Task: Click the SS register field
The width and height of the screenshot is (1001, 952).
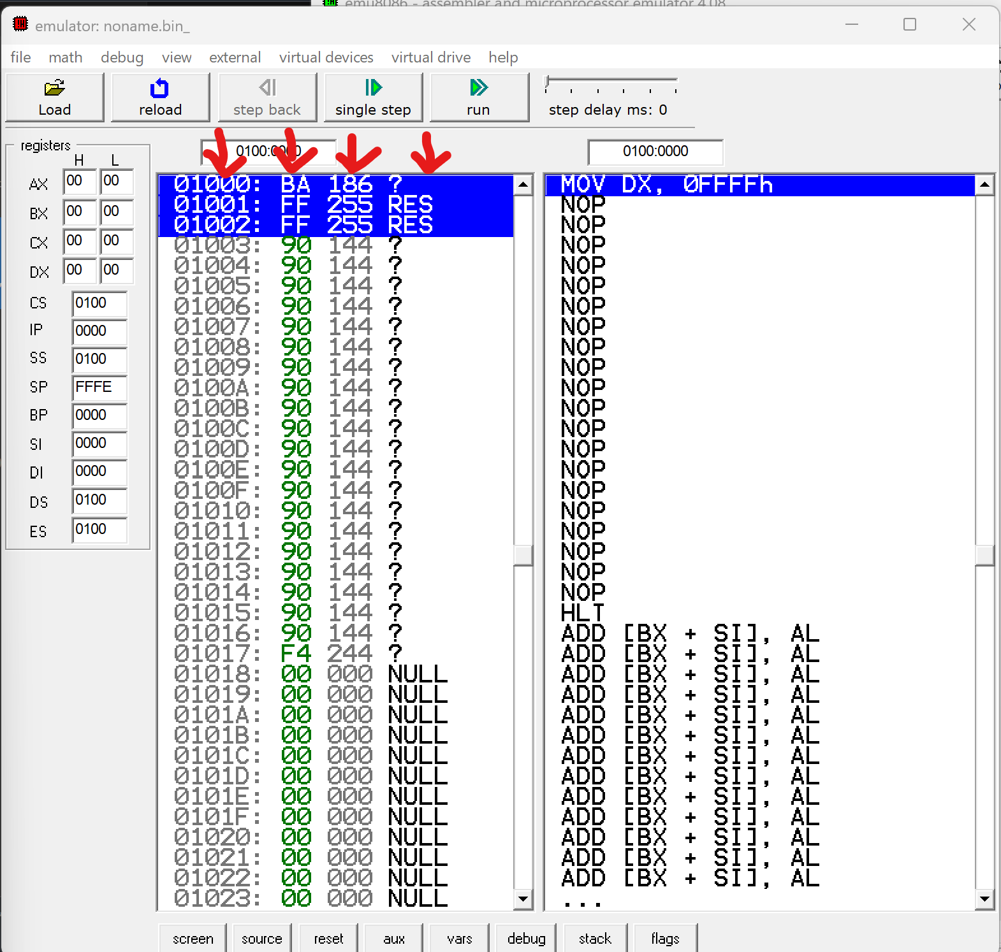Action: click(99, 359)
